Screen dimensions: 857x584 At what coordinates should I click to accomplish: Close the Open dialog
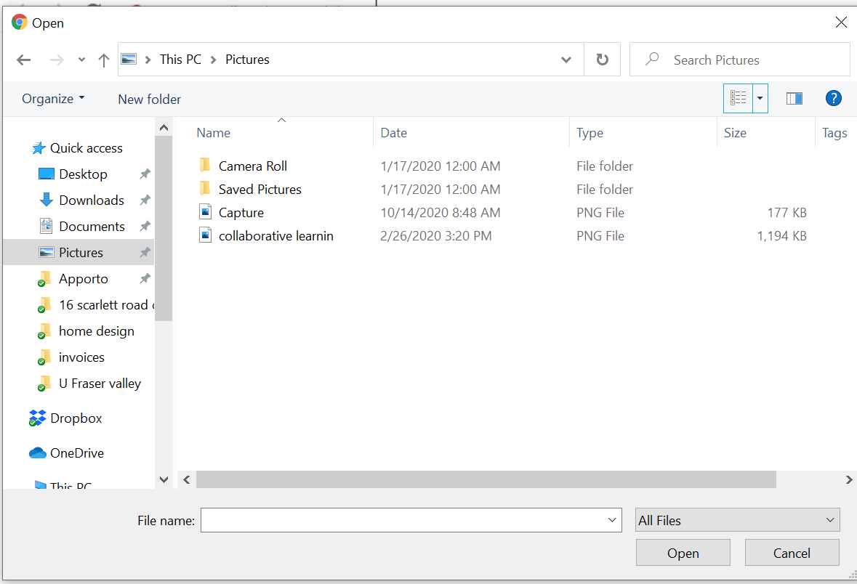coord(841,22)
